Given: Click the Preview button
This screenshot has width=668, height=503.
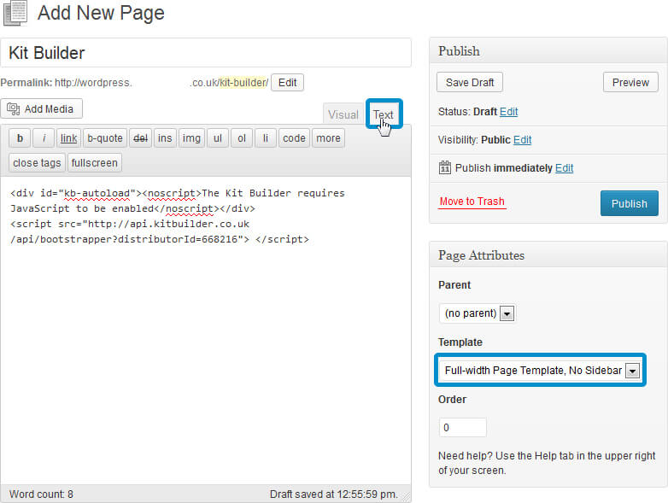Looking at the screenshot, I should [x=630, y=82].
